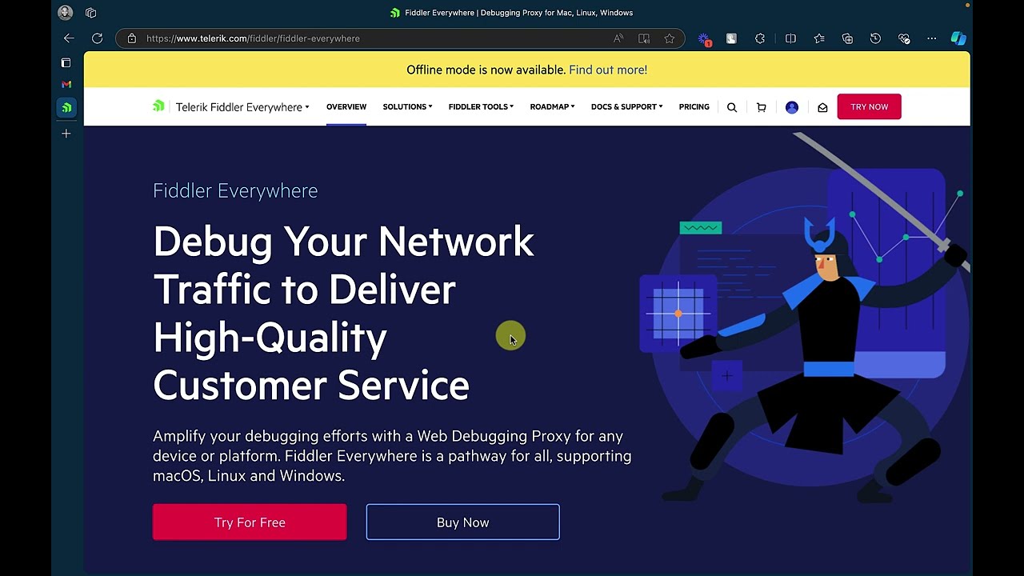The width and height of the screenshot is (1024, 576).
Task: Select the Overview nav tab
Action: point(346,106)
